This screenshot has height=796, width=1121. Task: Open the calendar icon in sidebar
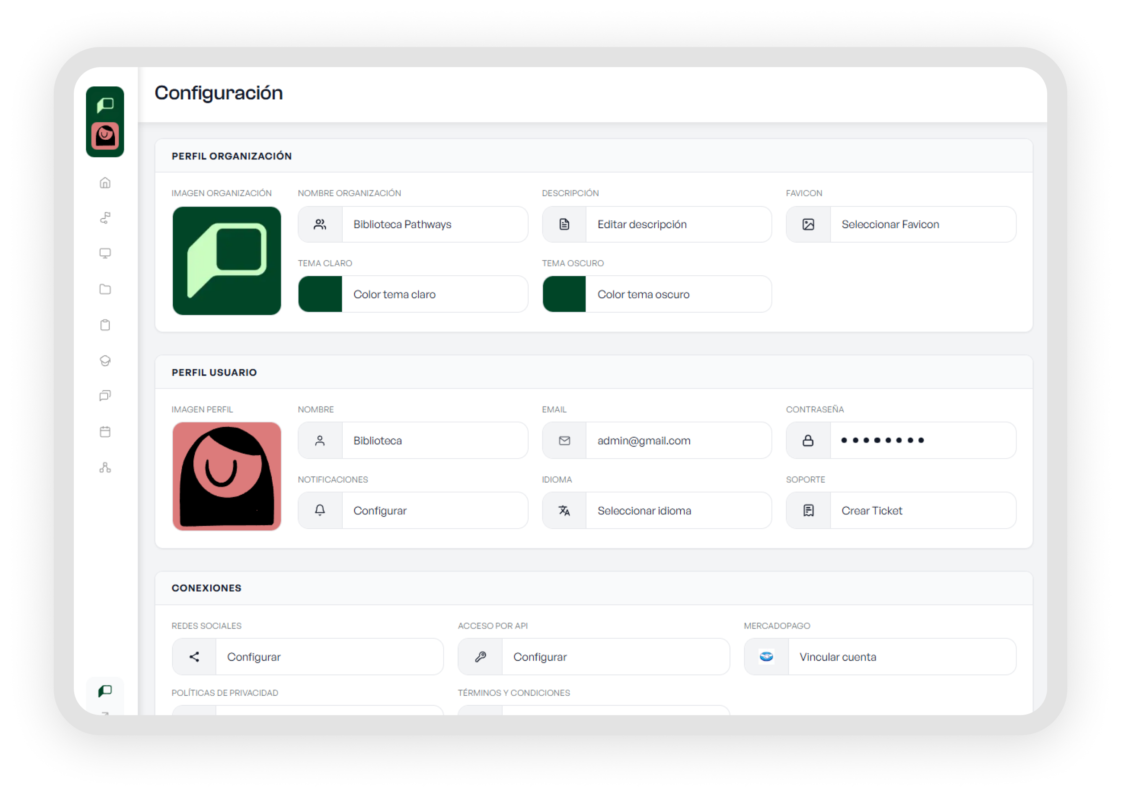tap(105, 432)
